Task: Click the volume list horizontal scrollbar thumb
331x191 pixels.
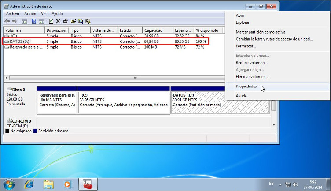Action: point(135,78)
